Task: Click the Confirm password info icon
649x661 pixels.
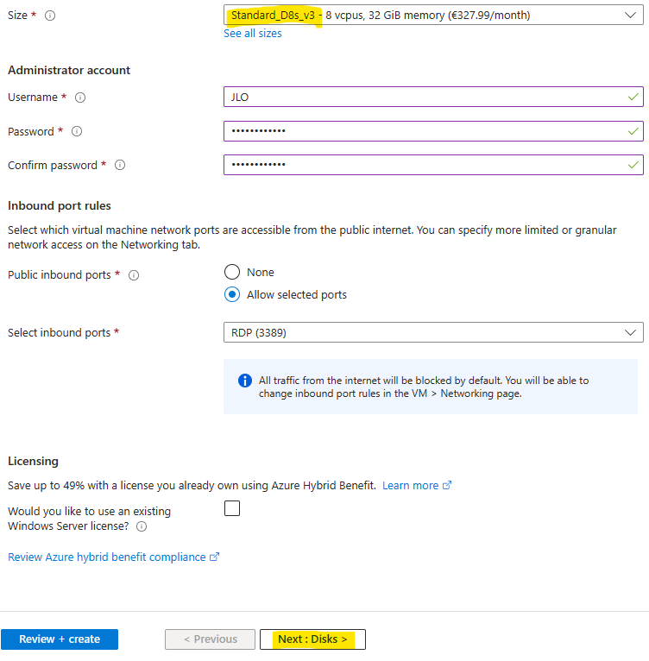Action: click(120, 166)
